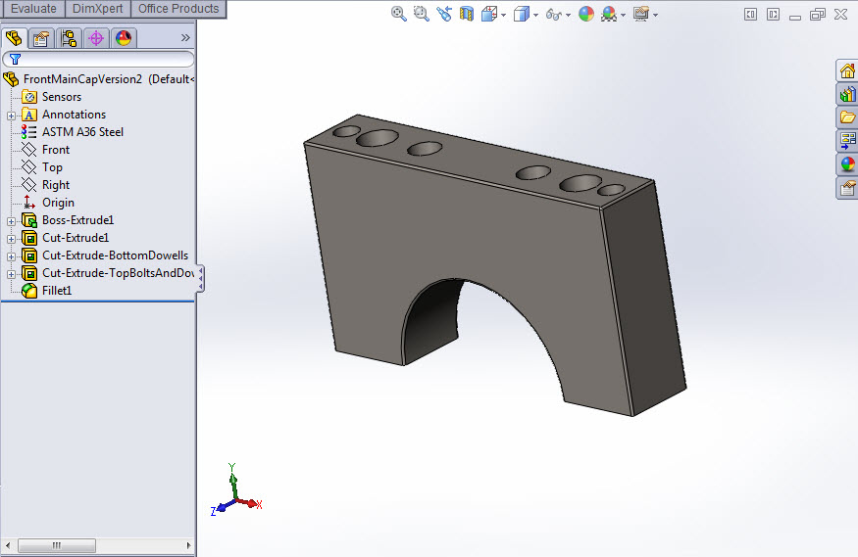Screen dimensions: 858x557
Task: Open the PropertyManager panel tab
Action: click(x=41, y=38)
